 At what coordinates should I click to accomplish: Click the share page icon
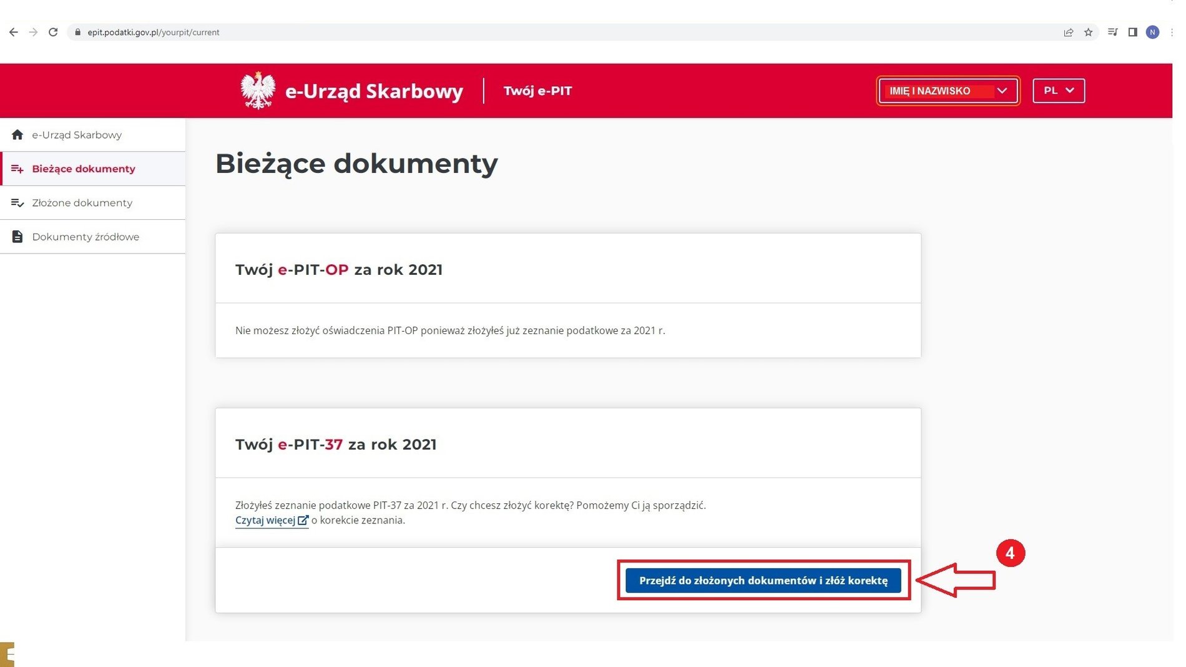(x=1068, y=32)
